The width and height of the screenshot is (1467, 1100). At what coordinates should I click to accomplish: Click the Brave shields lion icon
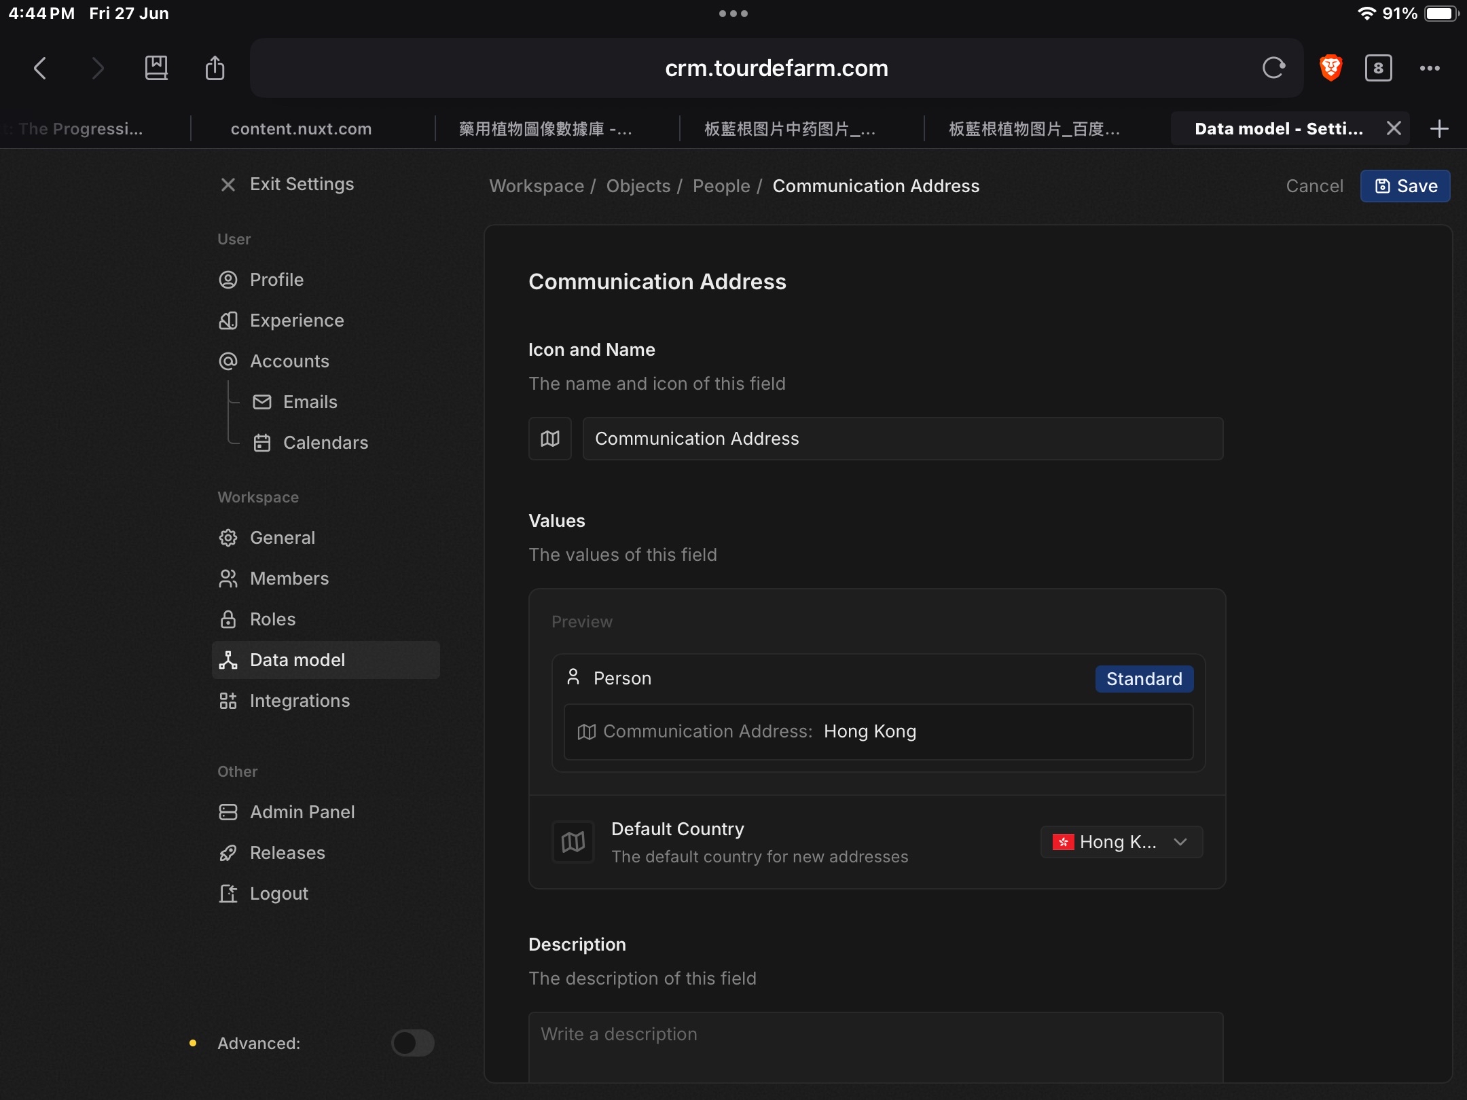click(x=1330, y=68)
